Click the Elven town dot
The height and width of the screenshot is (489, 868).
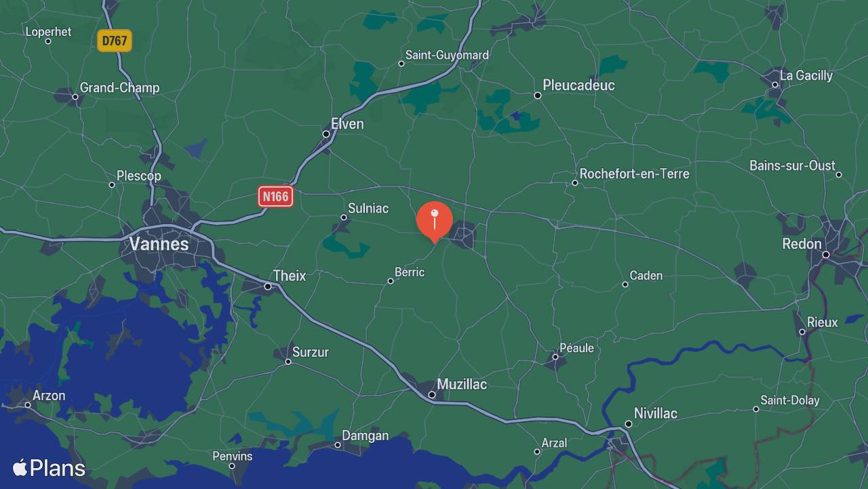326,134
